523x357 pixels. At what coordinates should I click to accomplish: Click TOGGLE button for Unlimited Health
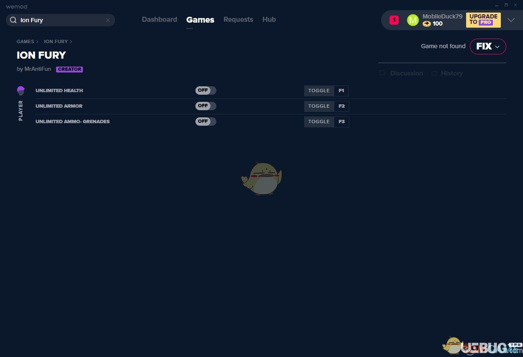click(x=319, y=91)
